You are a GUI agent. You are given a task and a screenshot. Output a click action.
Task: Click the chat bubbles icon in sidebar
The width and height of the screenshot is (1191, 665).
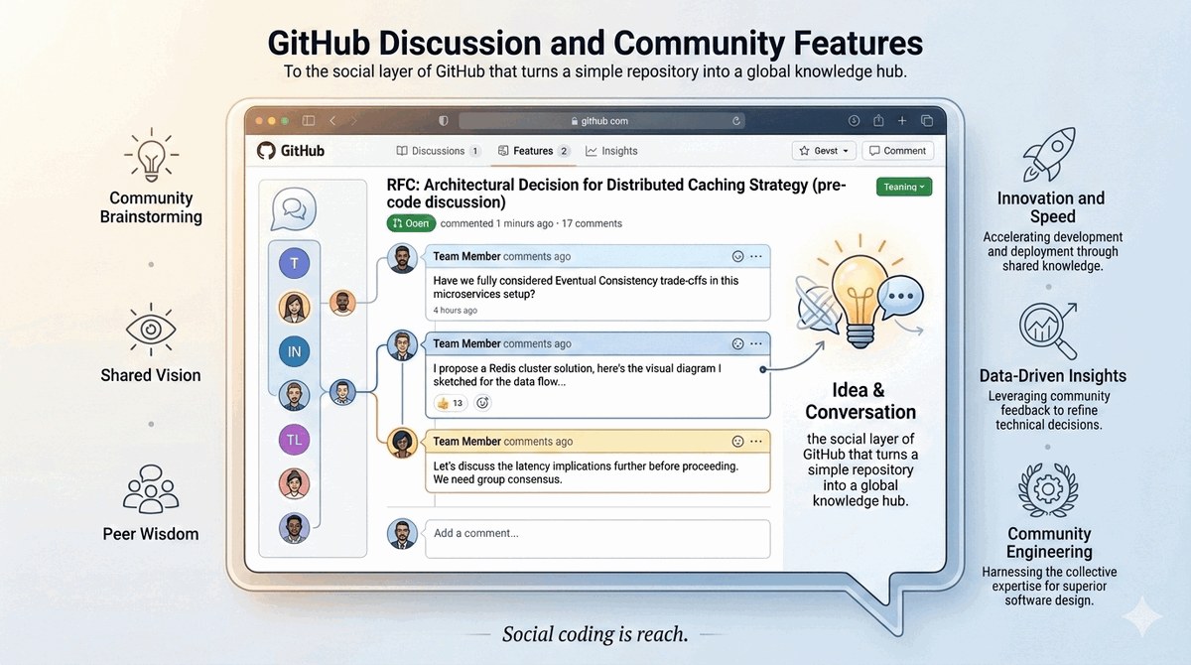click(x=294, y=209)
